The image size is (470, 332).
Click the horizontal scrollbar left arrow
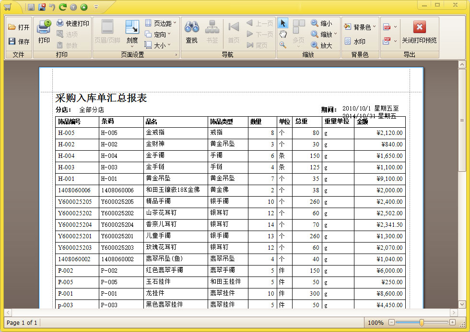click(8, 312)
